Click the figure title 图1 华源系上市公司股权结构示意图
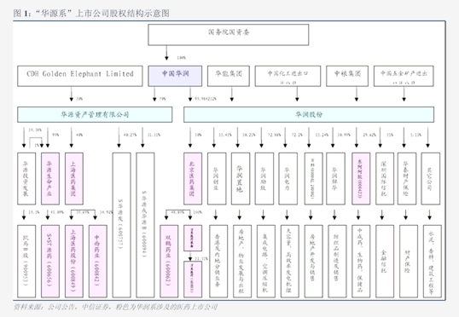459x317 pixels. tap(91, 13)
